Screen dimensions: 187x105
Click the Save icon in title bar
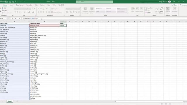point(10,2)
